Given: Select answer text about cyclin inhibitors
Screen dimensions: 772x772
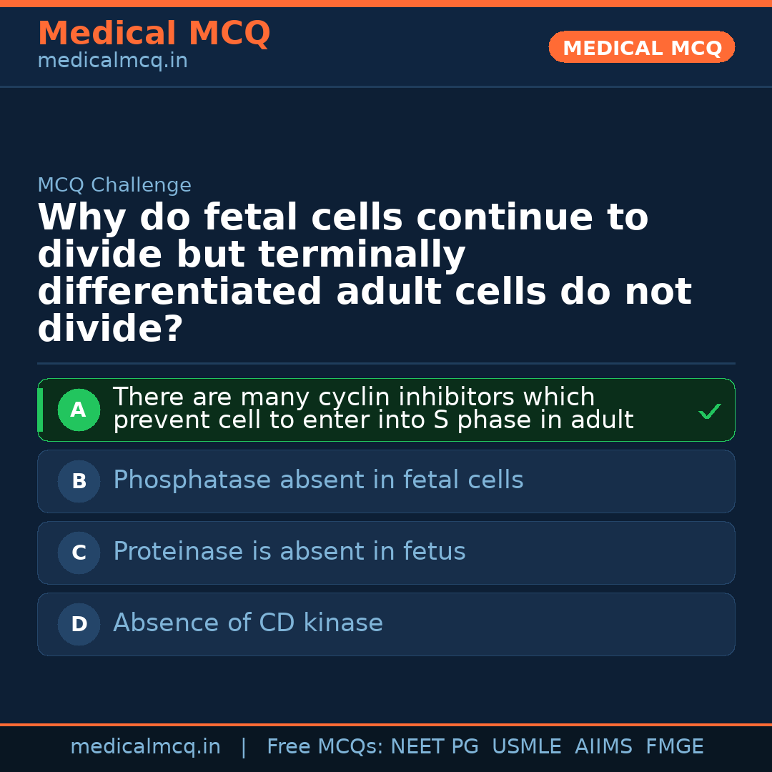Looking at the screenshot, I should click(x=372, y=408).
